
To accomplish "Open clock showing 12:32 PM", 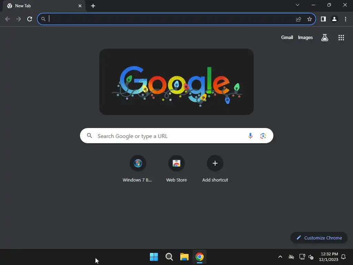I will tap(329, 257).
